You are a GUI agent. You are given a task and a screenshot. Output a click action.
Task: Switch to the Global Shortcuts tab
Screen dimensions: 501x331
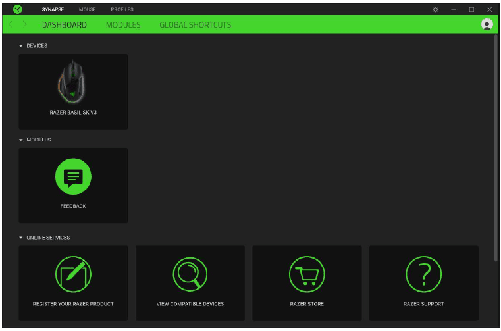pos(195,25)
